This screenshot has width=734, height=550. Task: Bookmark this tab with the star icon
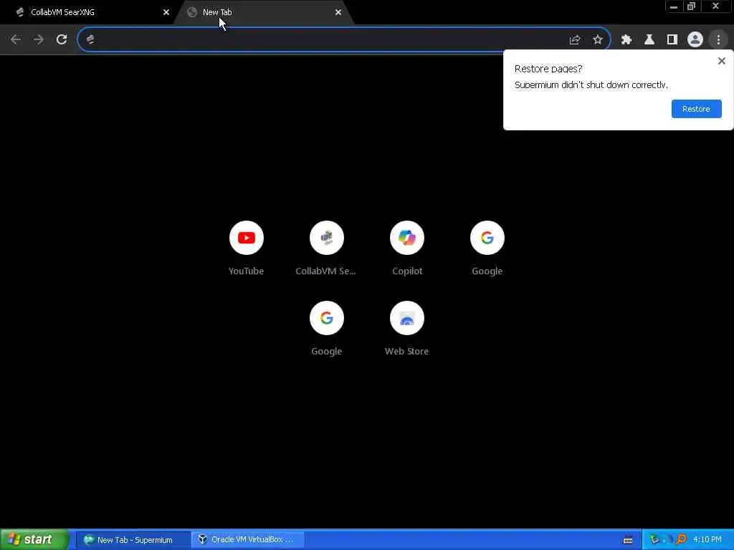click(598, 40)
